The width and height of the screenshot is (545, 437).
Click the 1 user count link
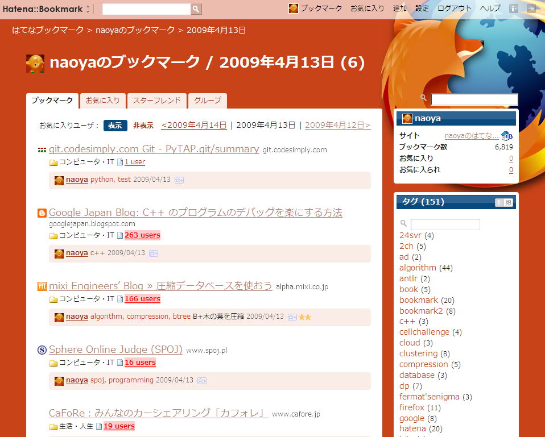pyautogui.click(x=135, y=162)
